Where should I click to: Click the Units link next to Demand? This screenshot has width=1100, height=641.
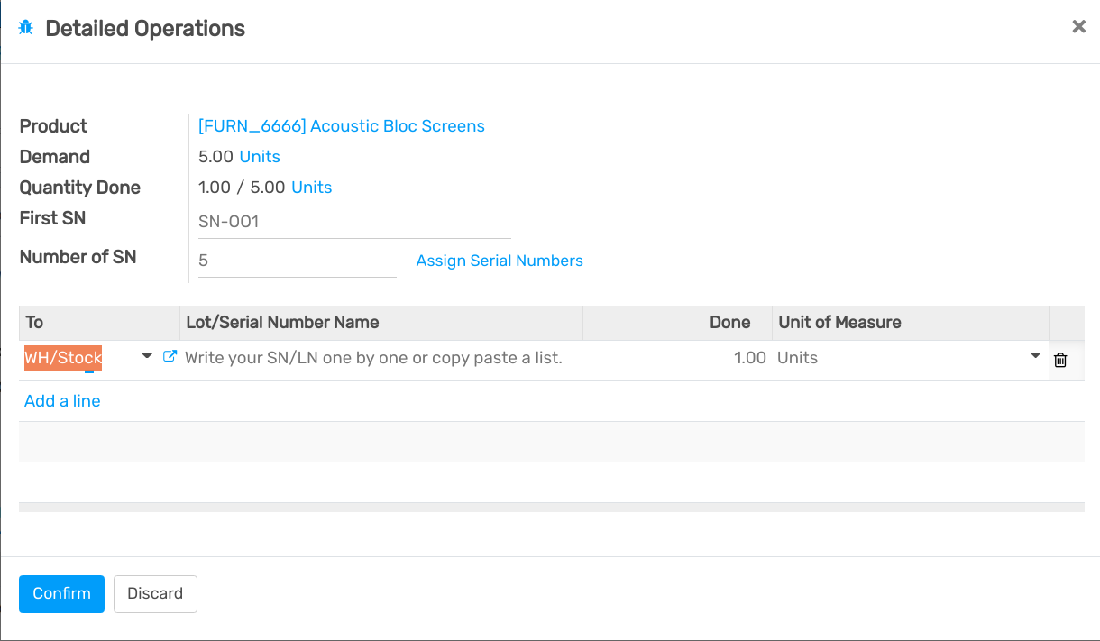pyautogui.click(x=260, y=157)
